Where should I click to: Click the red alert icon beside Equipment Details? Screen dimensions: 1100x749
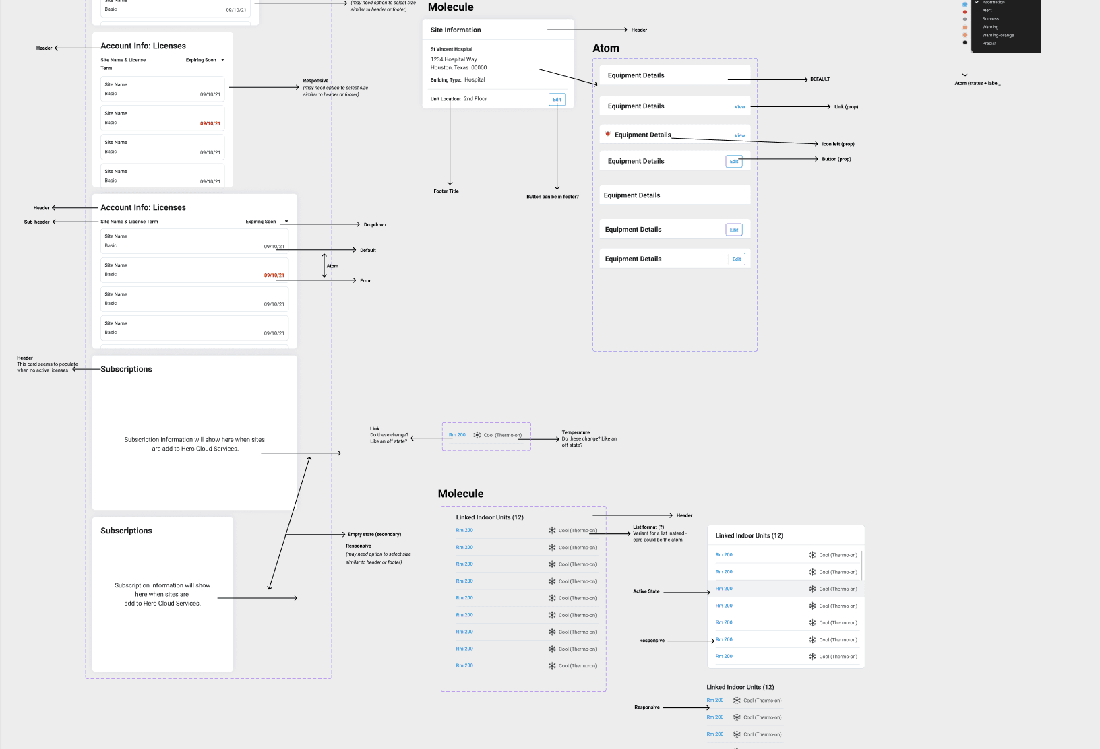[608, 134]
